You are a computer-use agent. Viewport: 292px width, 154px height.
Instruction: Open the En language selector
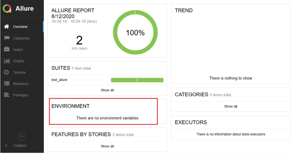point(22,136)
